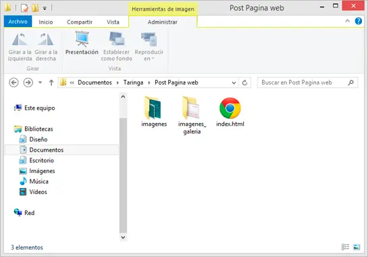The height and width of the screenshot is (257, 368).
Task: Click the search magnifier icon
Action: pyautogui.click(x=350, y=83)
